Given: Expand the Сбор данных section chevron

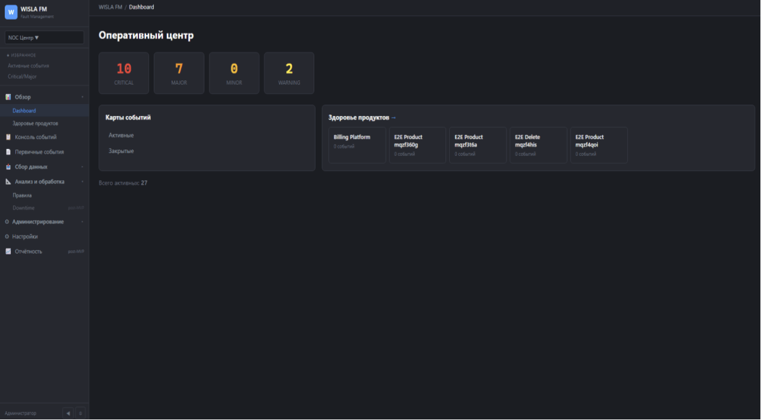Looking at the screenshot, I should tap(82, 167).
